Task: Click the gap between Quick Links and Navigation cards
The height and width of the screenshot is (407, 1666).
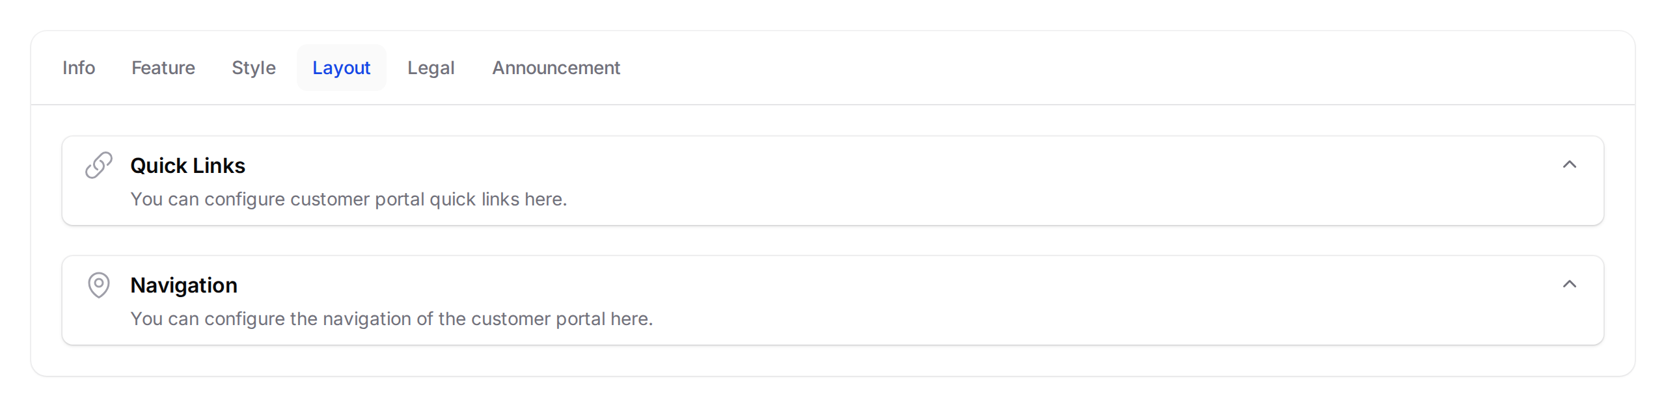Action: click(x=833, y=241)
